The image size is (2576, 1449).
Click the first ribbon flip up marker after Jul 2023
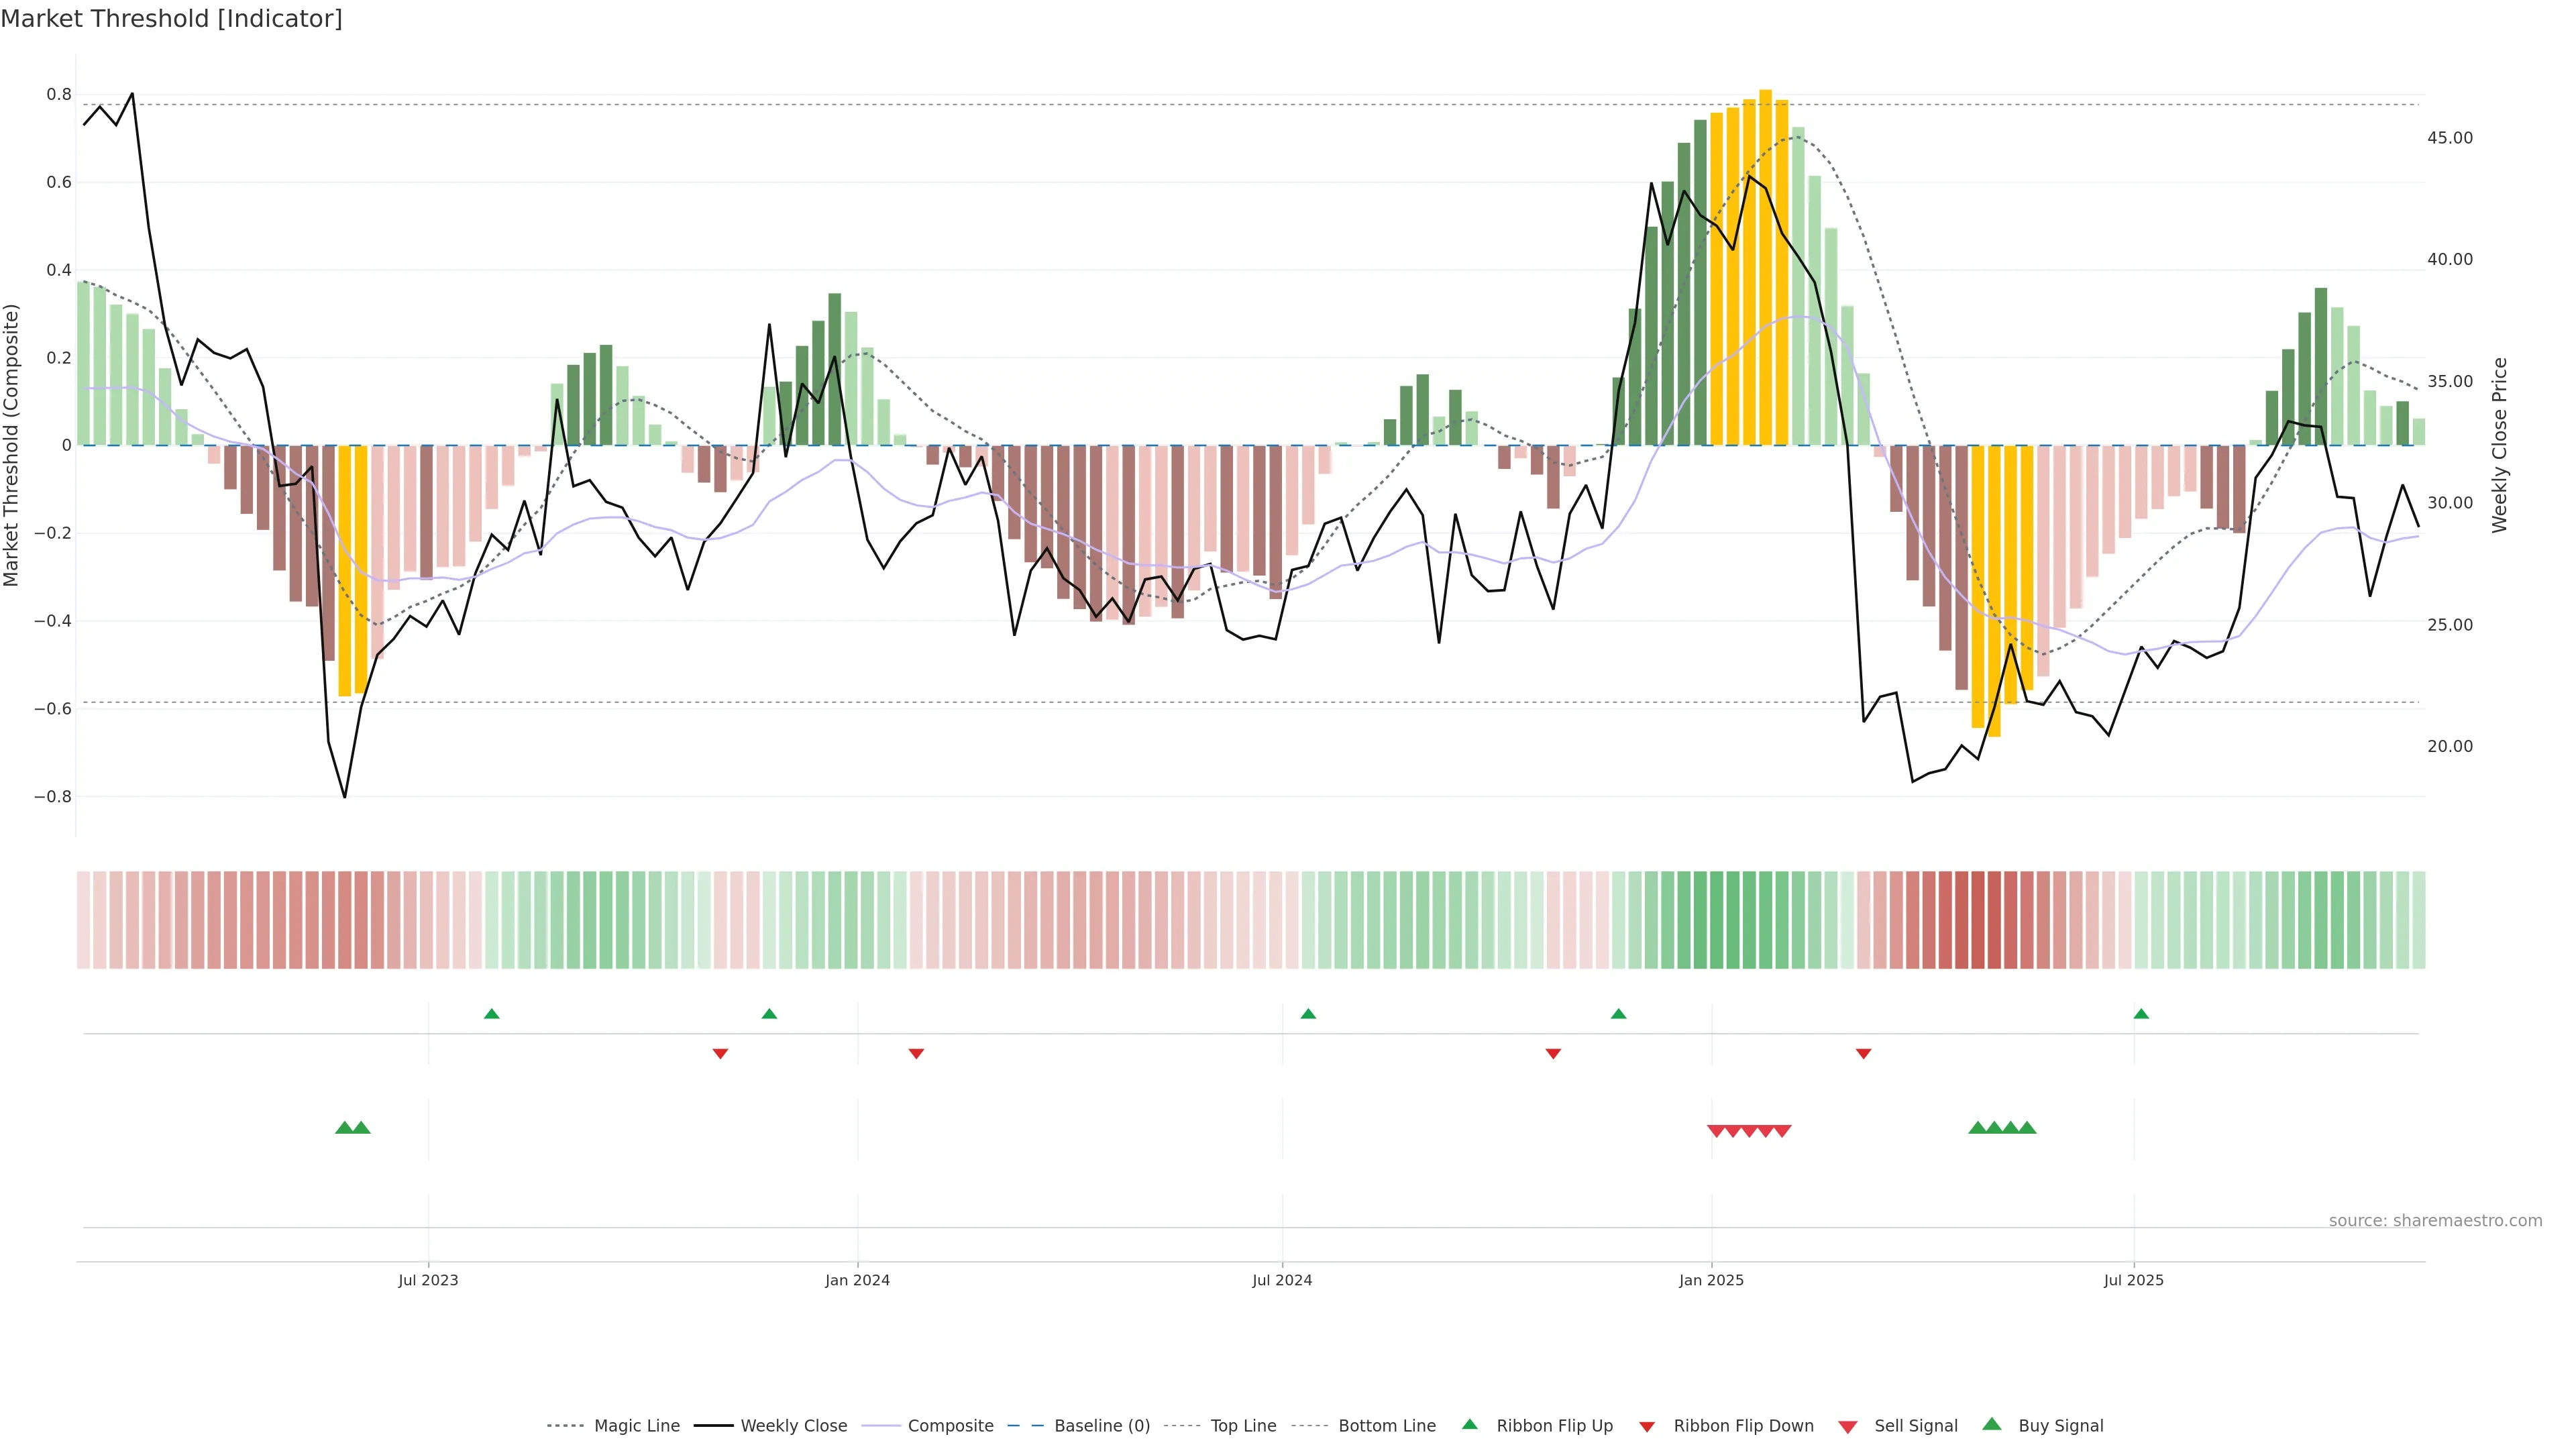[491, 1014]
